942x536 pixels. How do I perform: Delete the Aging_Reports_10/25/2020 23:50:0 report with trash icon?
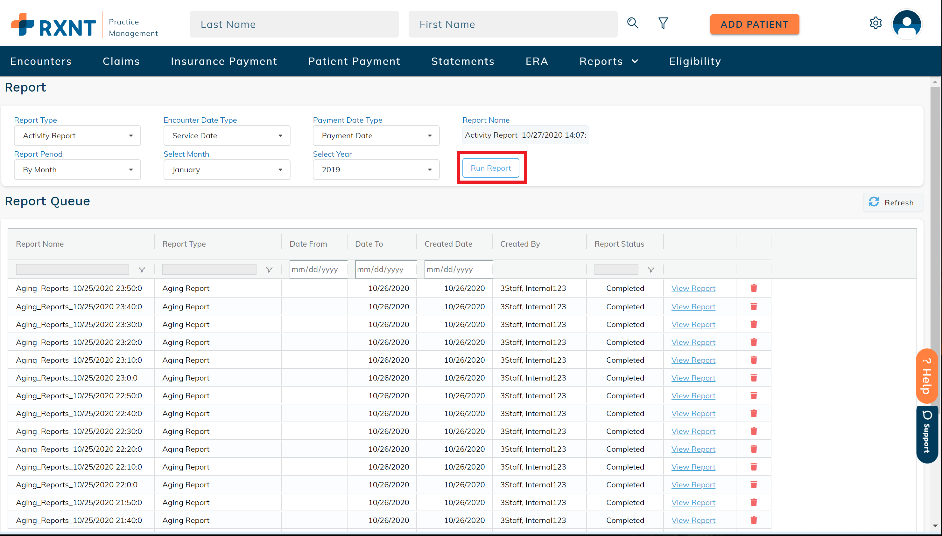pyautogui.click(x=753, y=288)
